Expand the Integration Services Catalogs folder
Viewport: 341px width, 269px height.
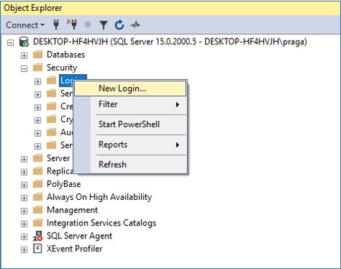(x=24, y=224)
